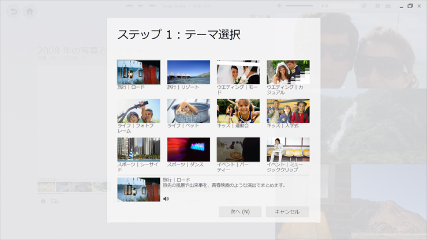Choose the 旅行 | リゾート theme
Viewport: 427px width, 240px height.
[189, 72]
